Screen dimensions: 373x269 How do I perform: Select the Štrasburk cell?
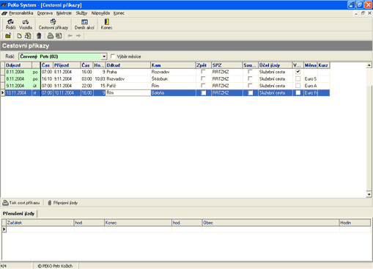click(x=173, y=78)
